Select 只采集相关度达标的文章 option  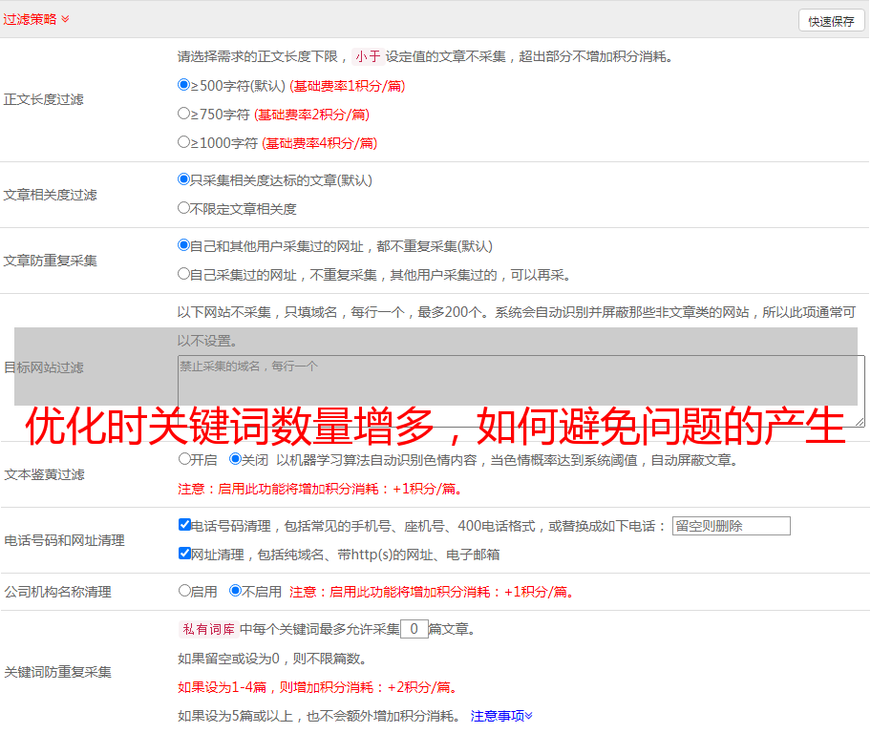pyautogui.click(x=184, y=179)
